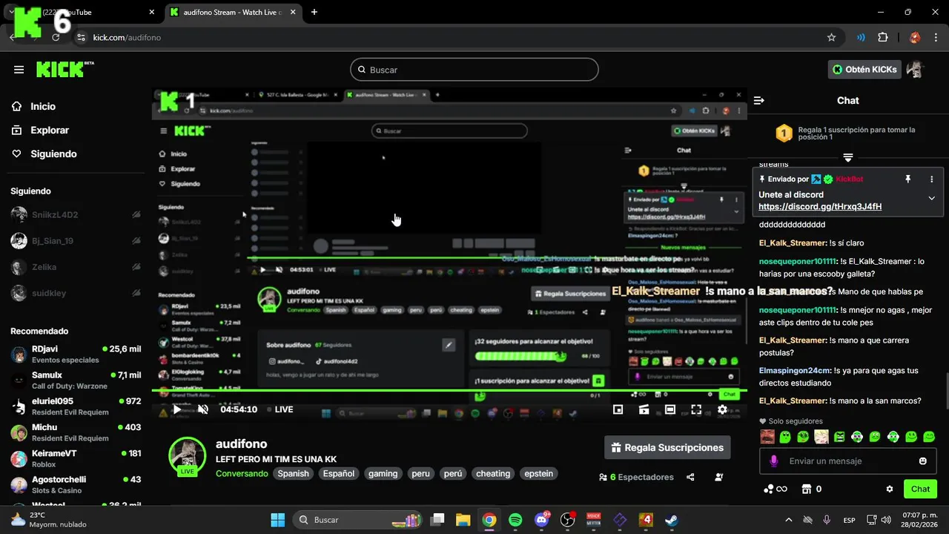
Task: Open recommended channel Agostorchelli
Action: 75,484
